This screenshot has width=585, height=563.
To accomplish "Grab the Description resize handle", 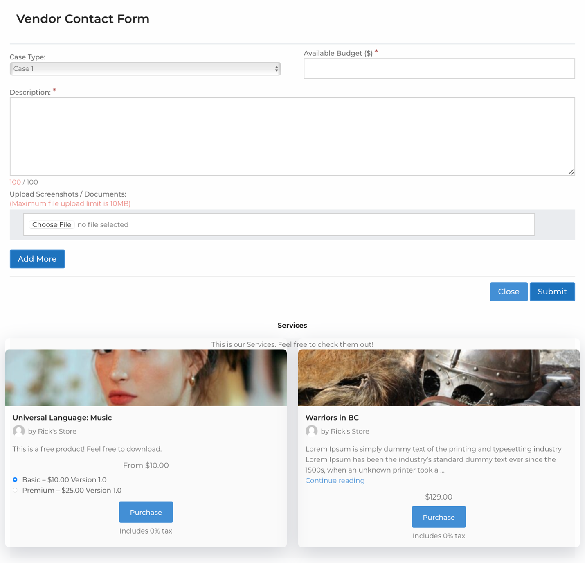I will coord(571,172).
